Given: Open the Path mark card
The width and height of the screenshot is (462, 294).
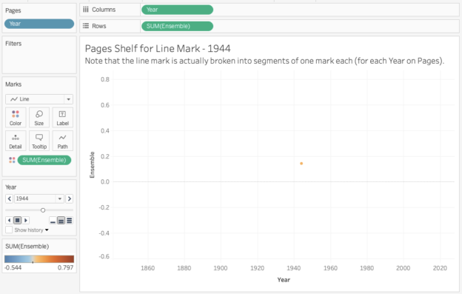Looking at the screenshot, I should coord(62,141).
